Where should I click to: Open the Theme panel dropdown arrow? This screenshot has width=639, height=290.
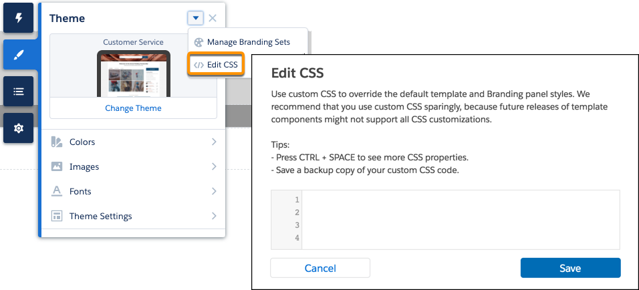point(195,19)
